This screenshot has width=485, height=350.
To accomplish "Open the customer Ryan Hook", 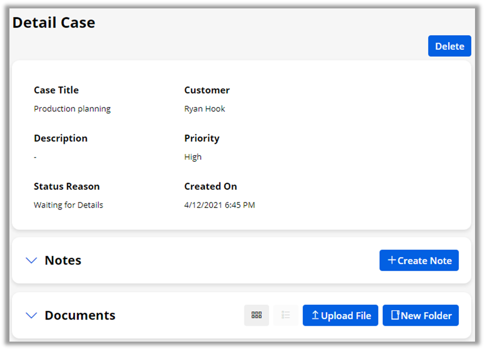I will 205,109.
